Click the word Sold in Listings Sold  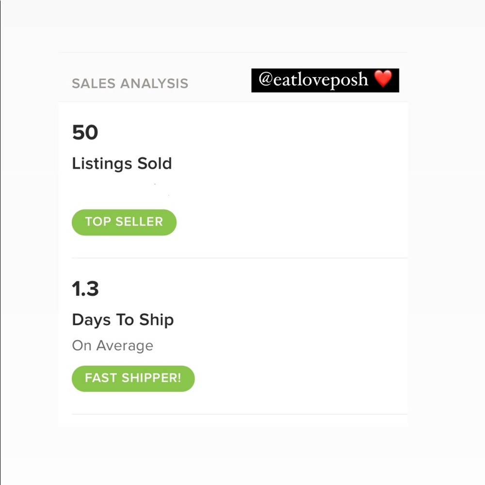[154, 163]
